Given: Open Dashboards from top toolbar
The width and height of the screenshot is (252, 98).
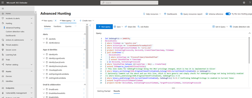Looking at the screenshot, I should click(x=171, y=14).
